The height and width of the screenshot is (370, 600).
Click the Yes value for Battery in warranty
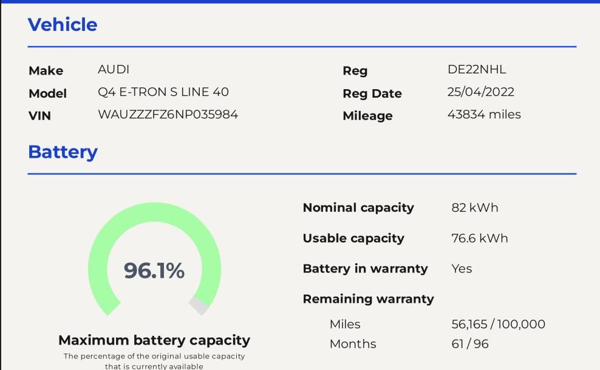click(x=462, y=269)
